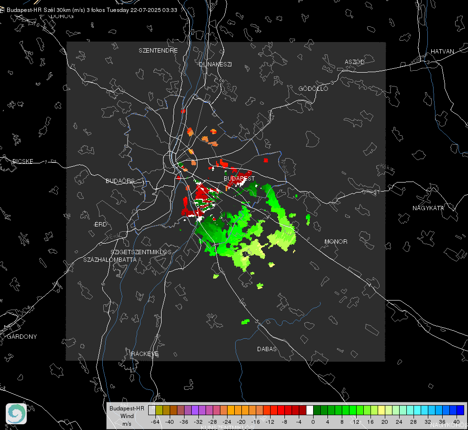Click the DUNAKESZI map label

tap(215, 64)
